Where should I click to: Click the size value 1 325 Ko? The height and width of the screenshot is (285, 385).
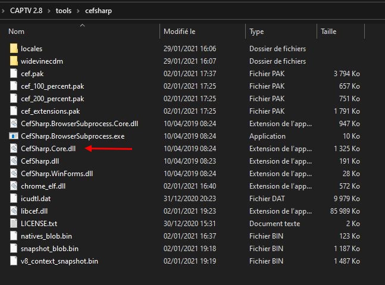click(x=347, y=149)
